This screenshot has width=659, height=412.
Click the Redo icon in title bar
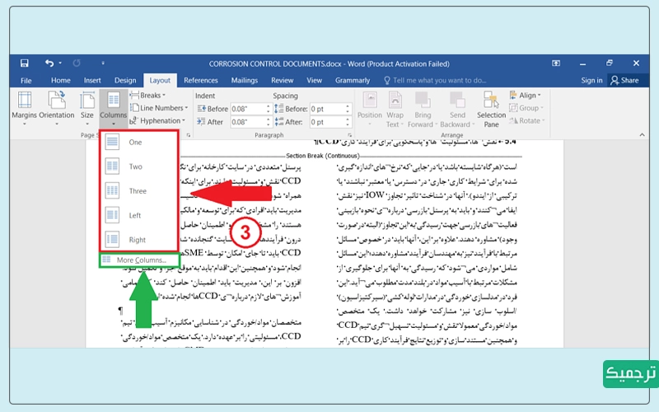77,63
